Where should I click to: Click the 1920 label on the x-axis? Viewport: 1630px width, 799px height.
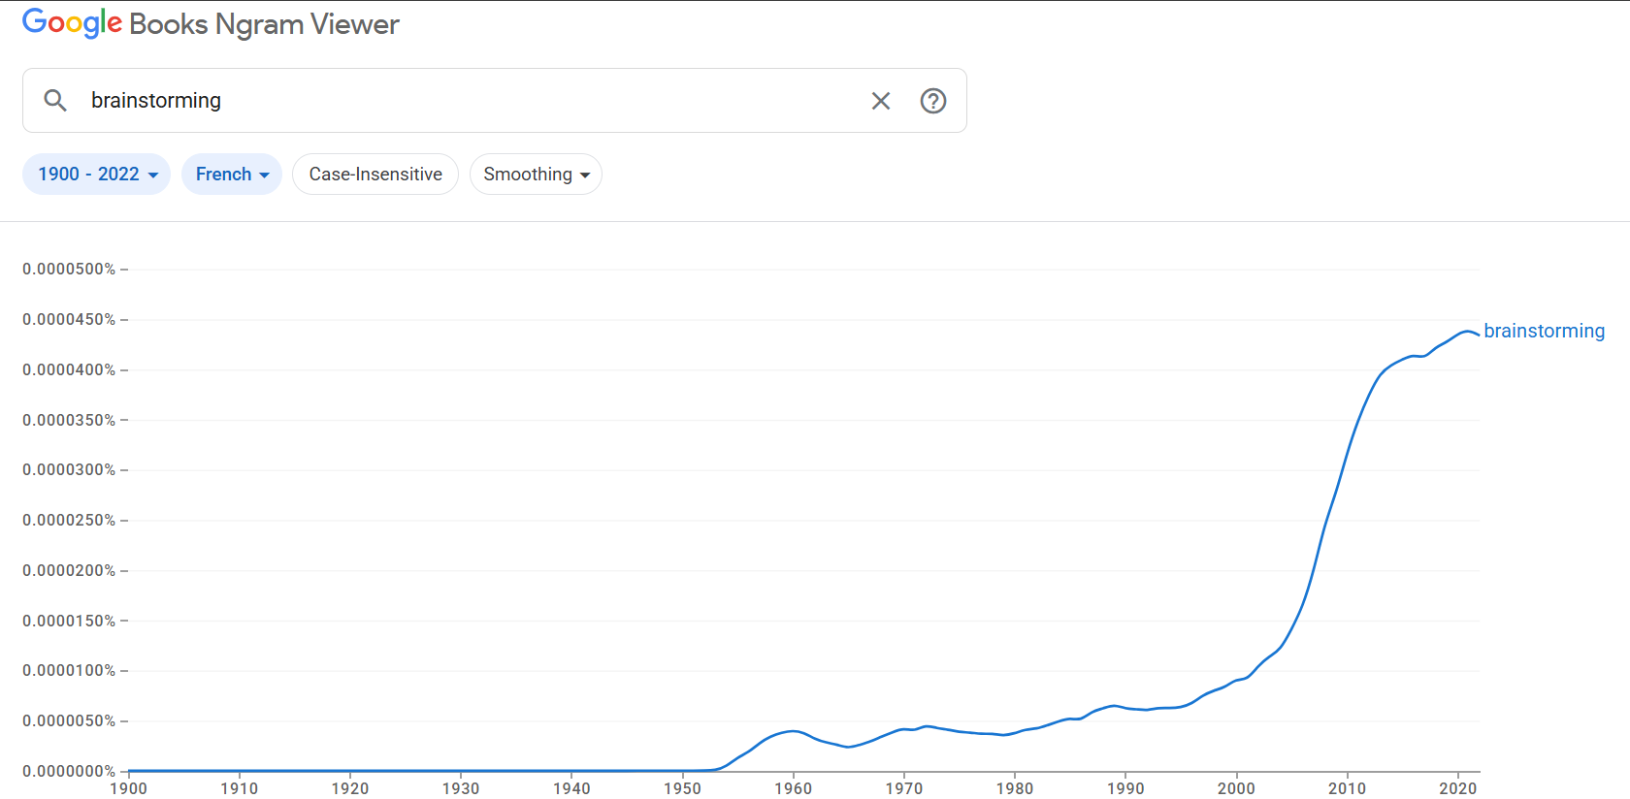click(x=350, y=788)
